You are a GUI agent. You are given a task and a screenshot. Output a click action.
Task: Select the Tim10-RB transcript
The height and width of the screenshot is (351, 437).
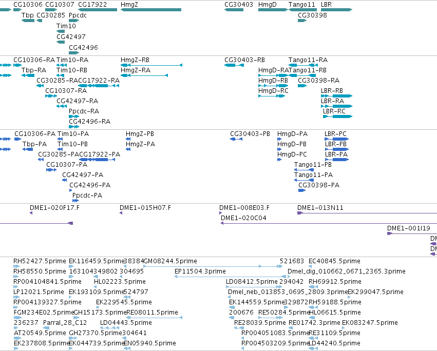pos(62,75)
